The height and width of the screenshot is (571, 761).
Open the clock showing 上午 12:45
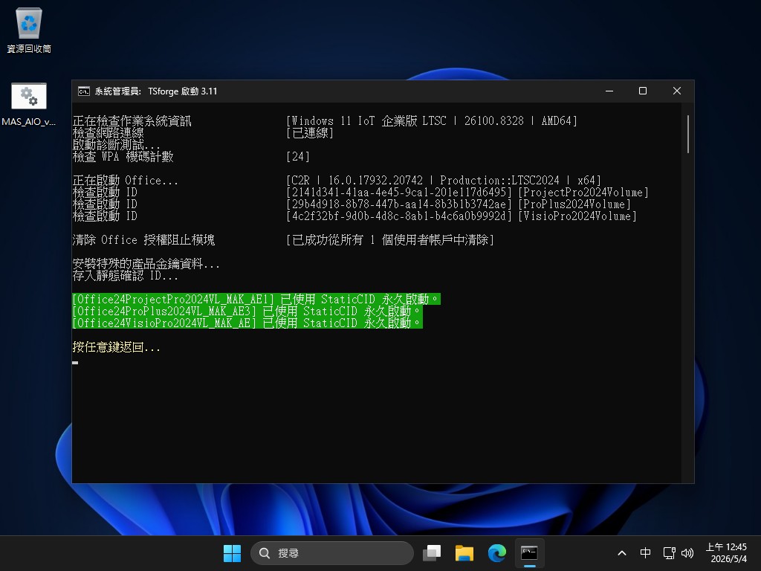click(726, 553)
